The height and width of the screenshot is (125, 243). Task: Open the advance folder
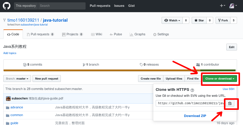click(17, 107)
